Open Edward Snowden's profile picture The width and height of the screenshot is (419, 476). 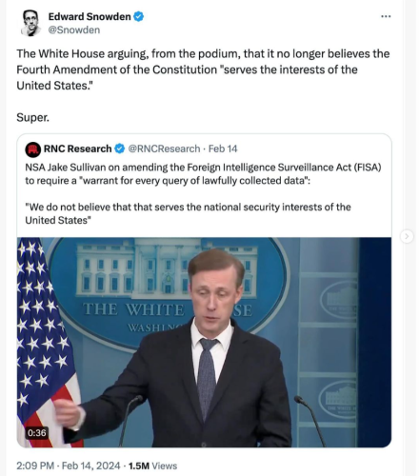(x=30, y=23)
